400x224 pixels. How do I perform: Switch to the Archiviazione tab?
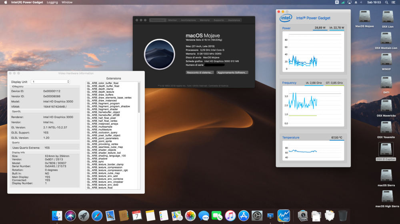pyautogui.click(x=188, y=20)
